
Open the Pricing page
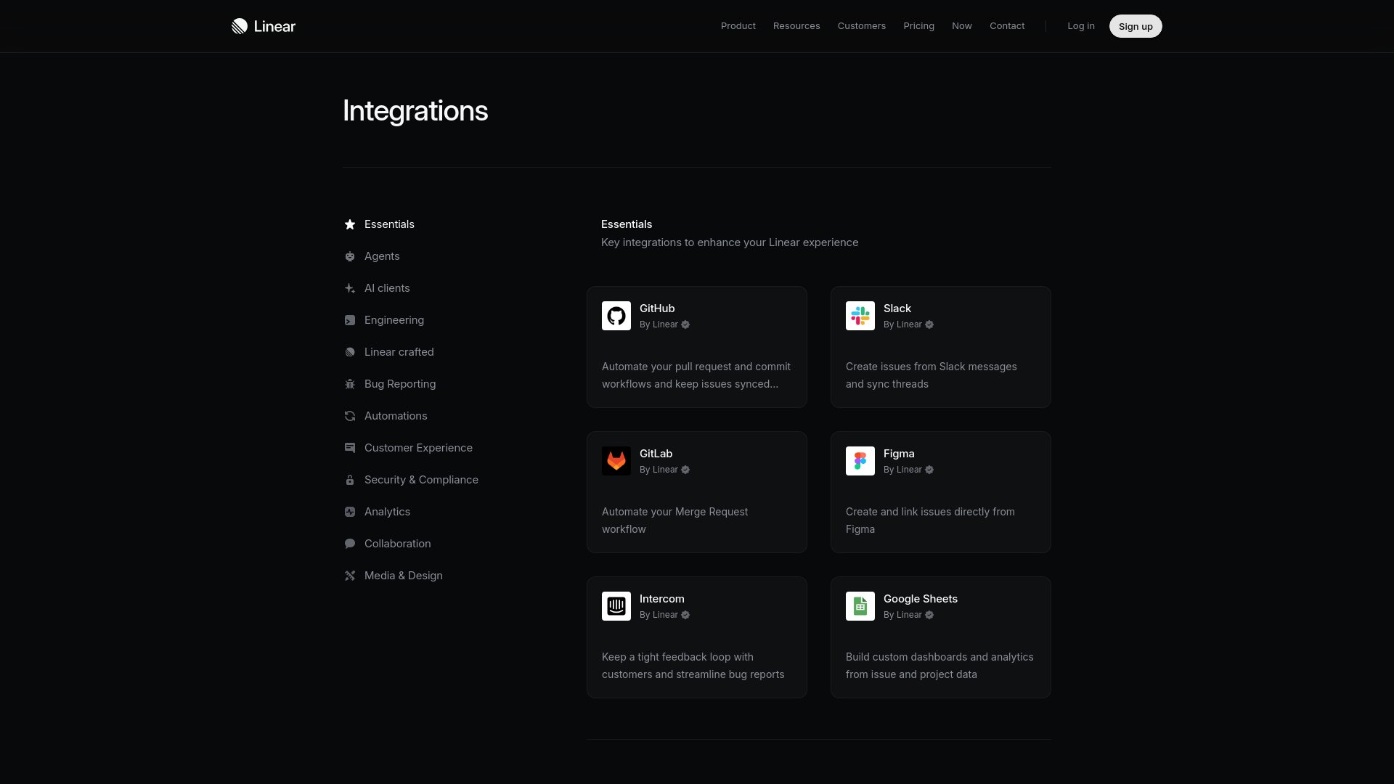click(x=918, y=26)
